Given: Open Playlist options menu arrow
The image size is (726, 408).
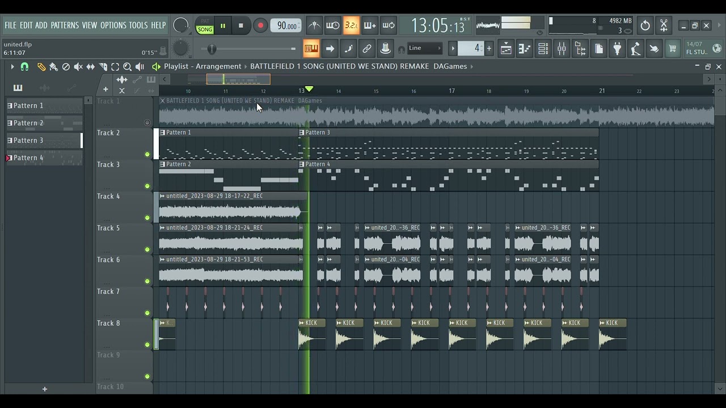Looking at the screenshot, I should 12,67.
